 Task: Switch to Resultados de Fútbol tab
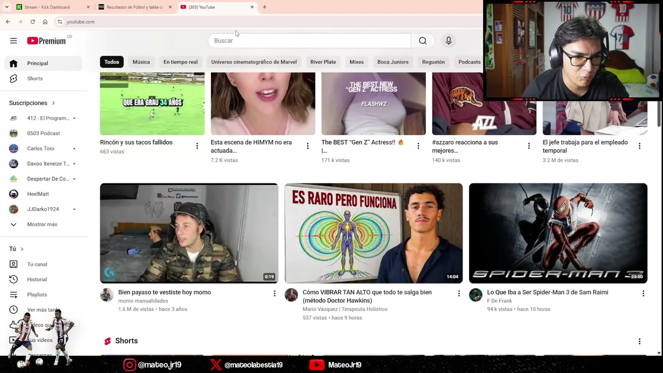[x=135, y=7]
